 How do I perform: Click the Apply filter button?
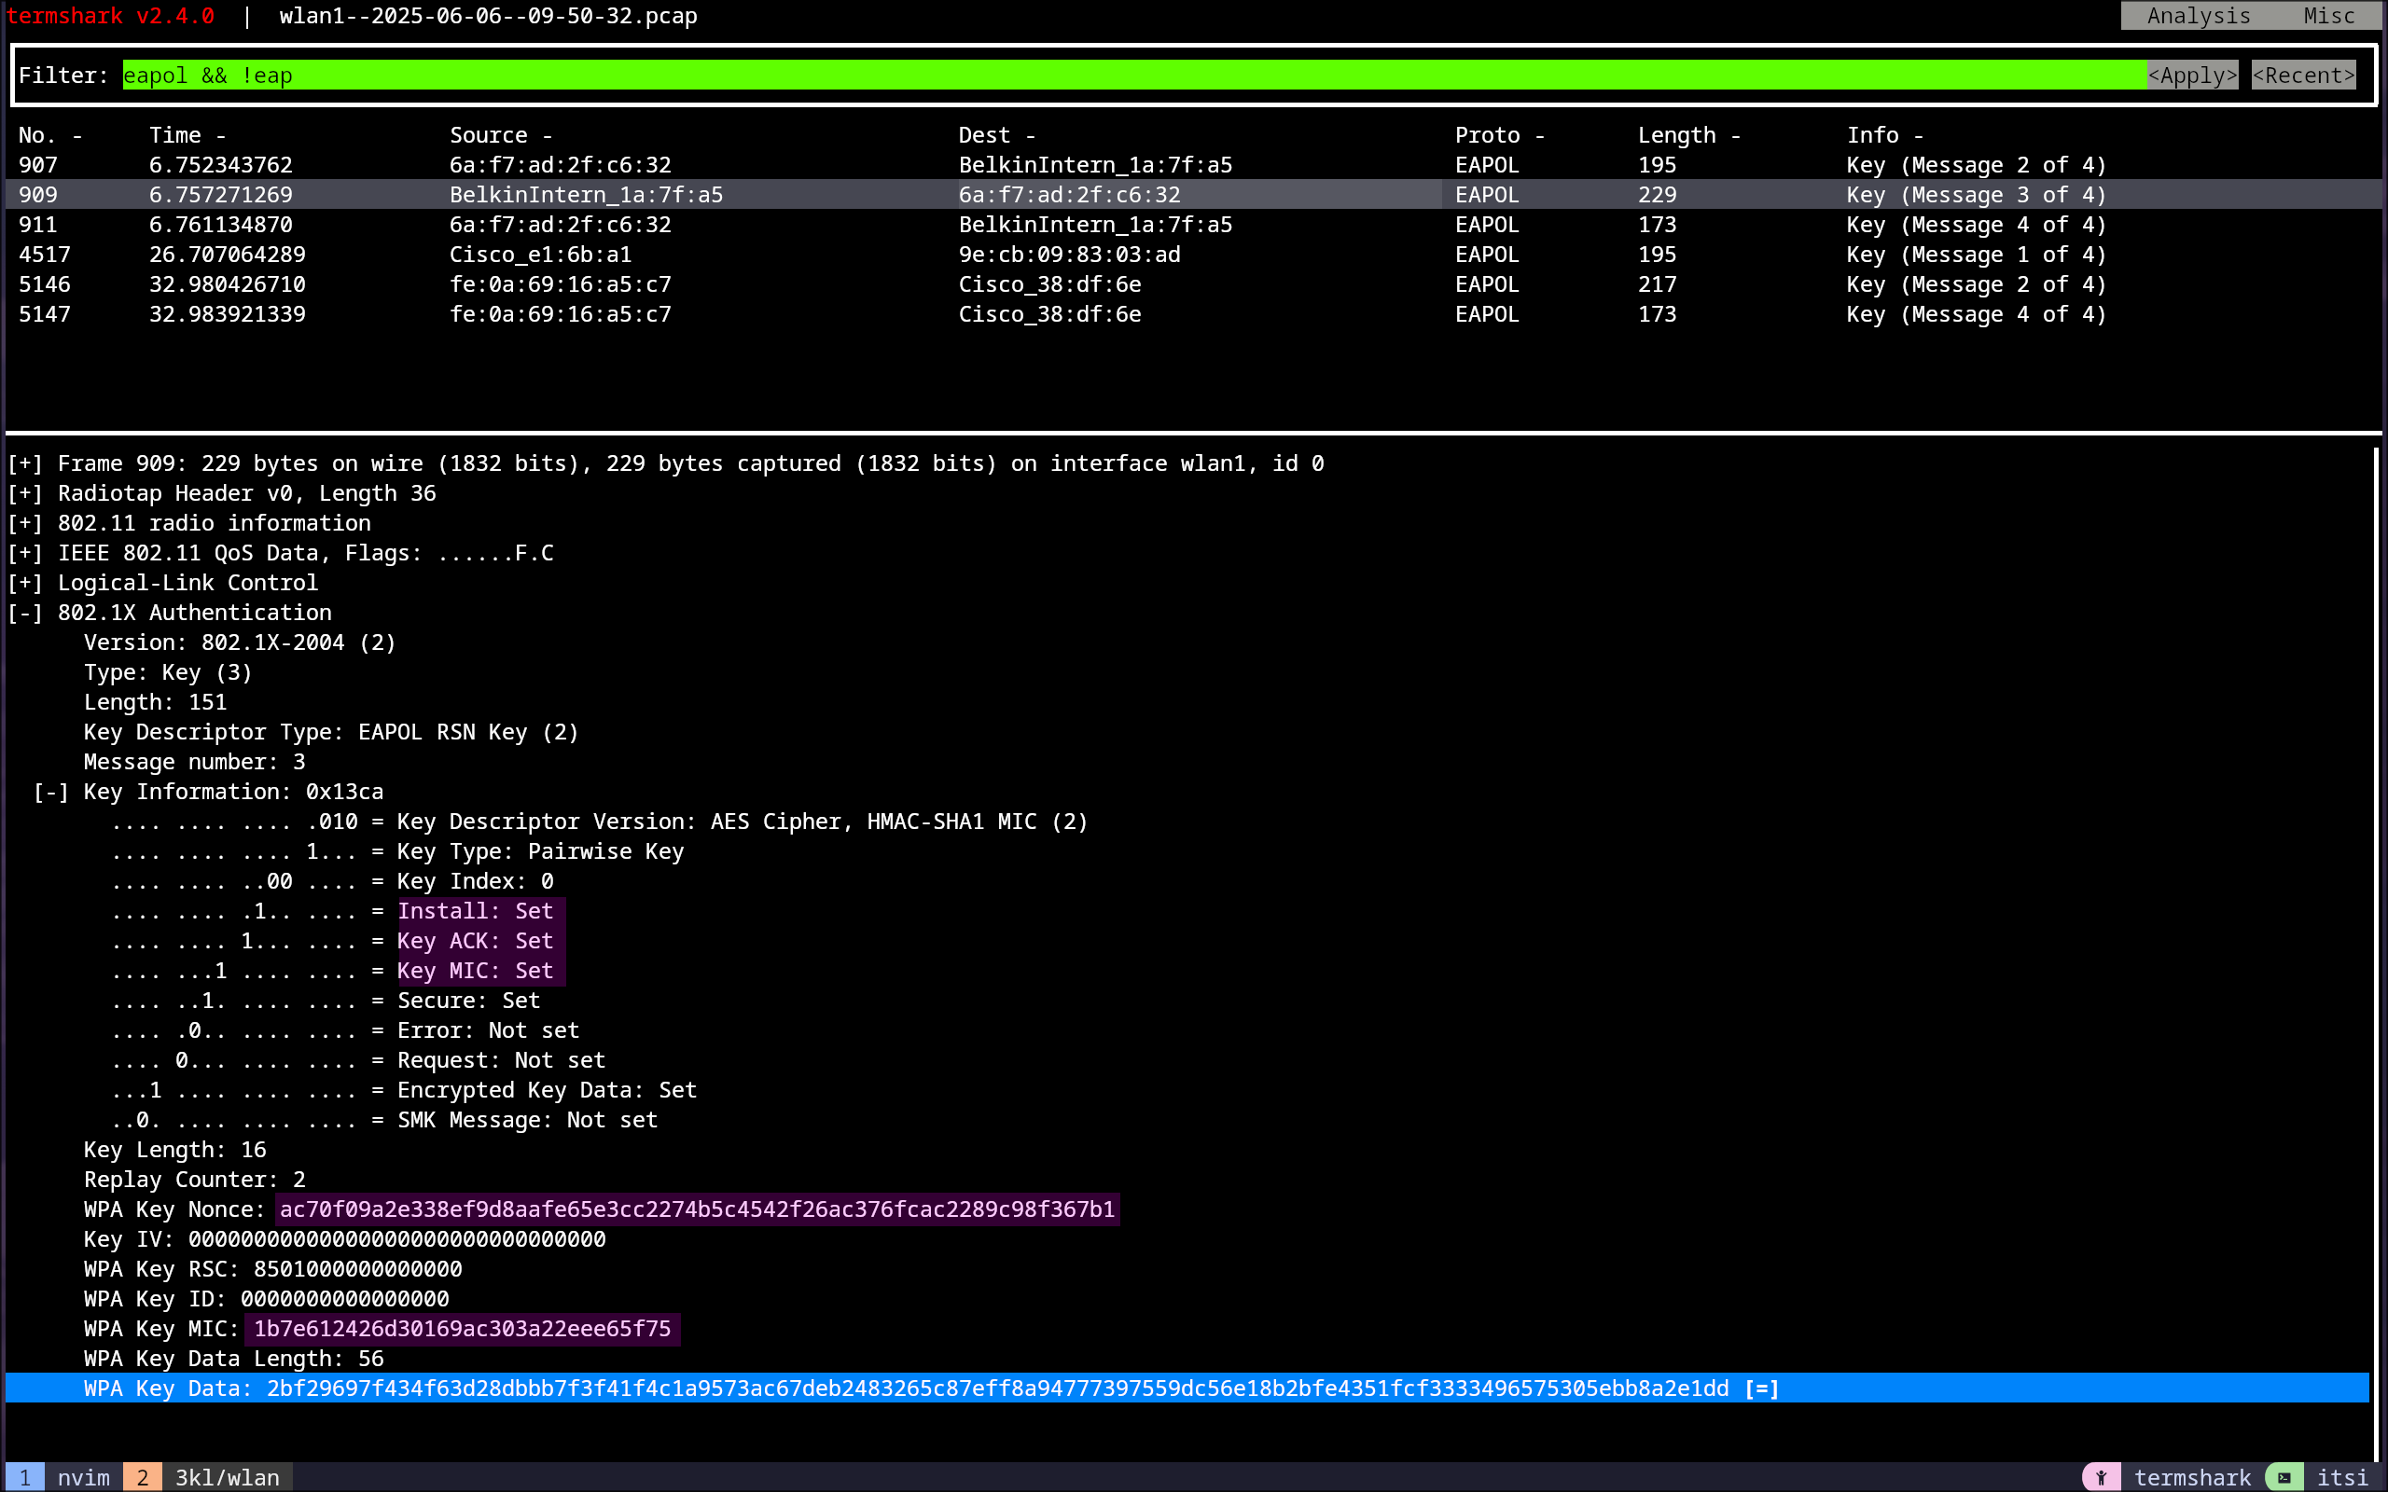[2191, 75]
